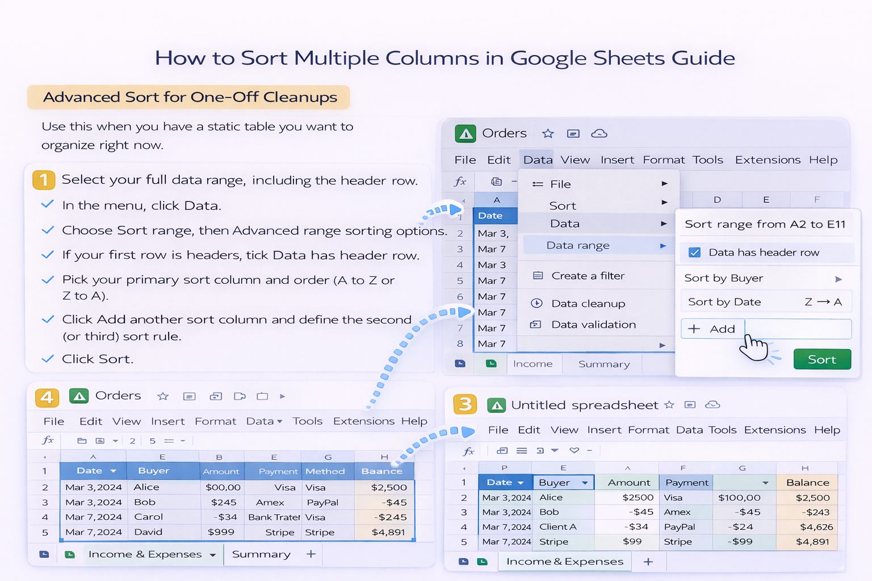The width and height of the screenshot is (872, 581).
Task: Click the Sheets logo in step 4 Orders window
Action: 79,396
